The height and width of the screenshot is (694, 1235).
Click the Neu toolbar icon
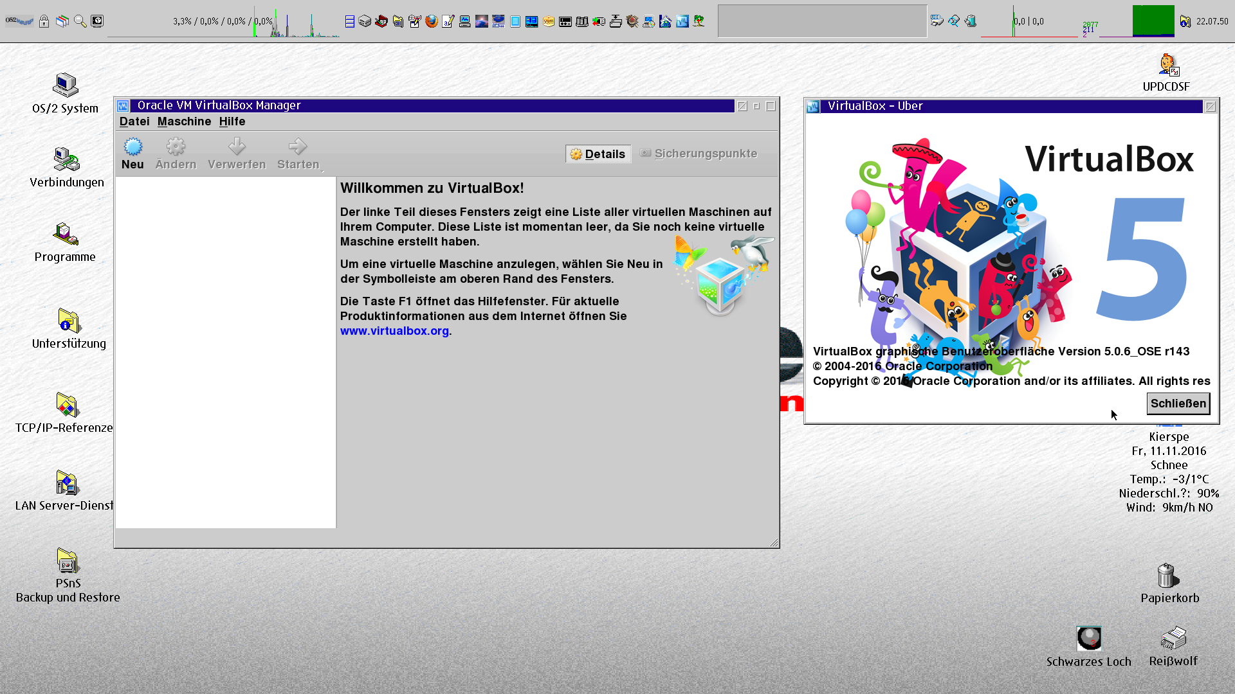pyautogui.click(x=133, y=147)
